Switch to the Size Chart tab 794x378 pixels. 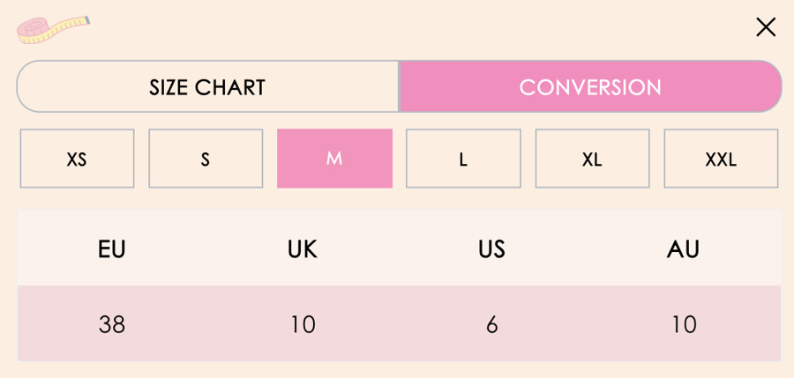click(207, 87)
